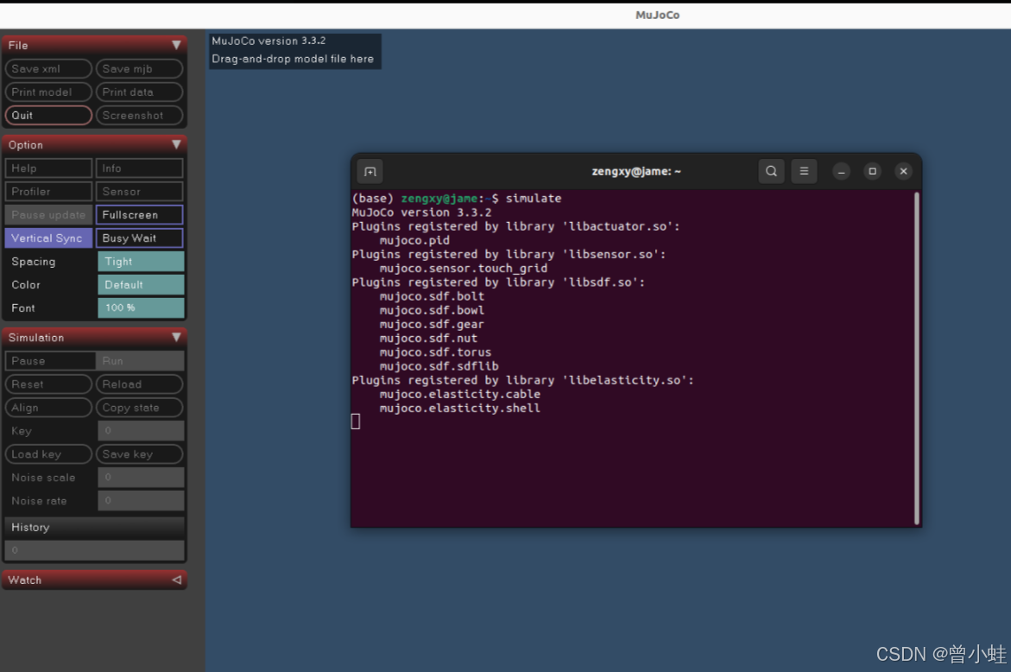Screen dimensions: 1011x672
Task: Click 'mujoco.sdf.gear' in terminal
Action: (x=432, y=325)
